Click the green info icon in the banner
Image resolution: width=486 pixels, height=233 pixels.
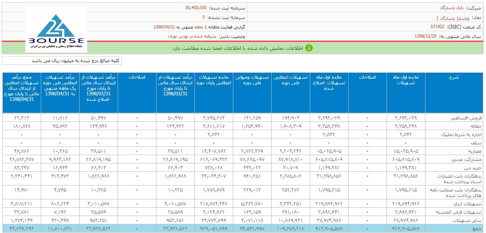[309, 48]
